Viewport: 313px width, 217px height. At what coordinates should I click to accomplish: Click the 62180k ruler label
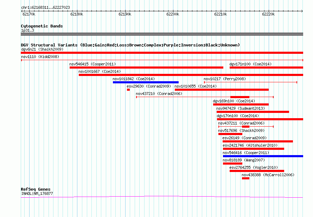point(77,14)
